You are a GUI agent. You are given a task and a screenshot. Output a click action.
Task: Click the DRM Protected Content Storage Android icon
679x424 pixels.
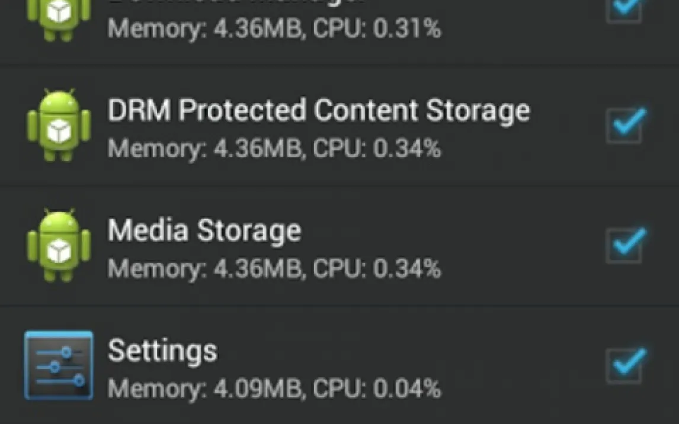coord(59,125)
